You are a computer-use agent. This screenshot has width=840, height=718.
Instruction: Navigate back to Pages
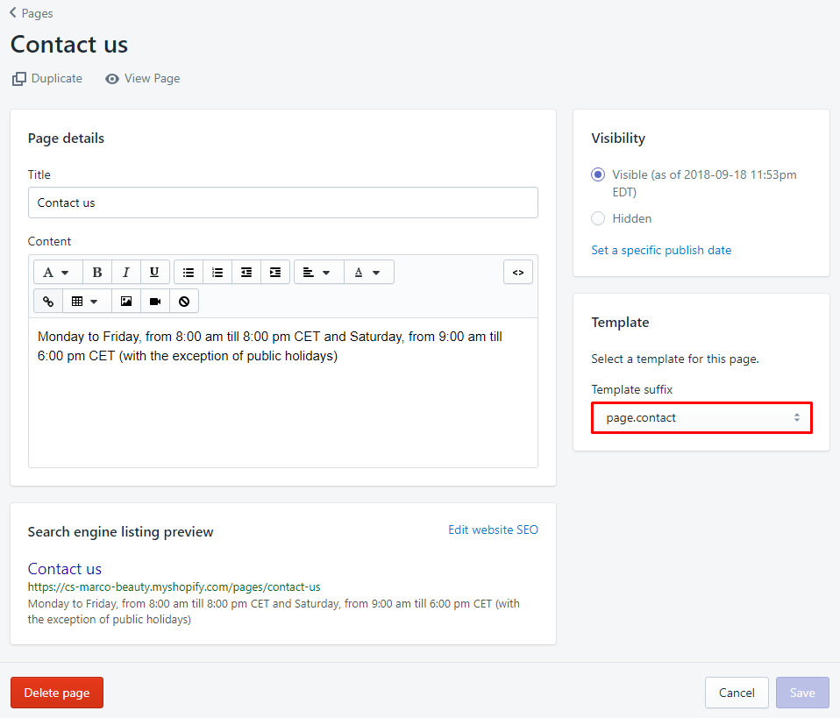click(x=31, y=13)
